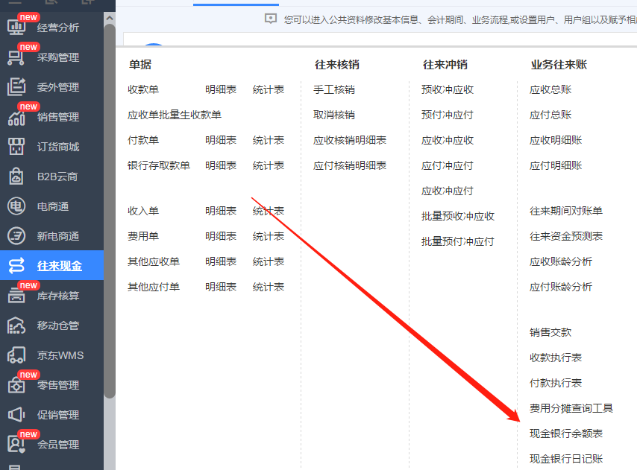Select 销售管理 in the sidebar
Viewport: 637px width, 470px height.
[58, 117]
